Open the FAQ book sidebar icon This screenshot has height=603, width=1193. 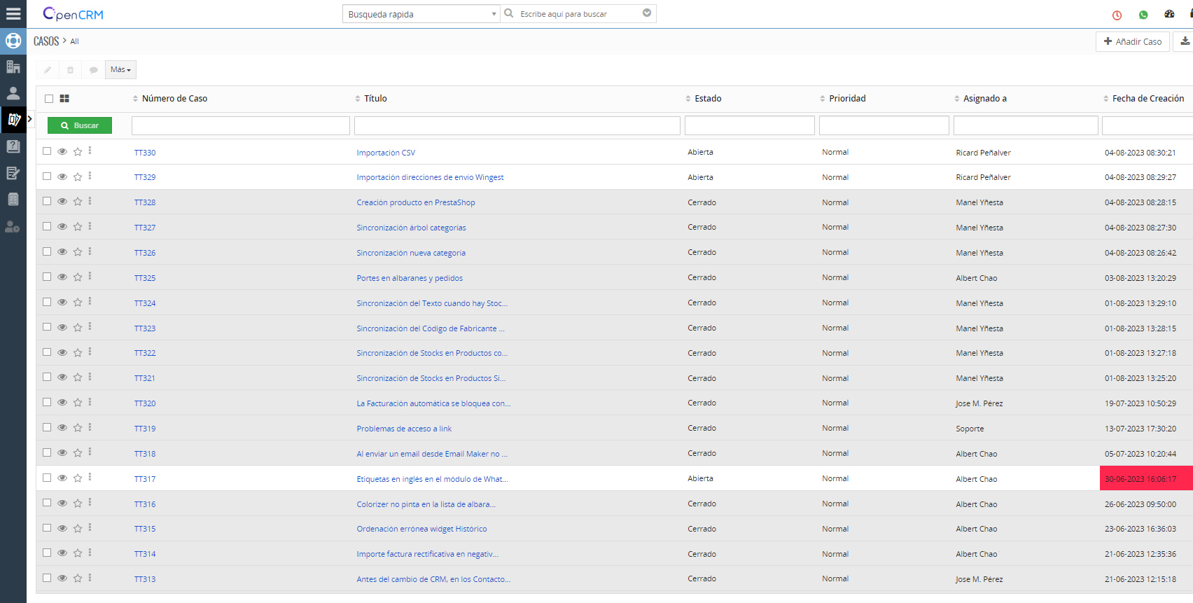click(x=13, y=146)
